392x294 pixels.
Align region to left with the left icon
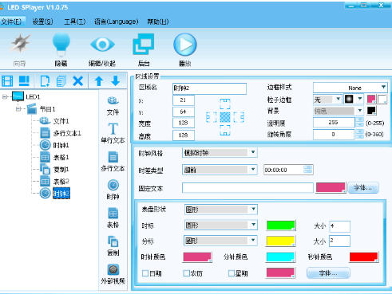[212, 117]
